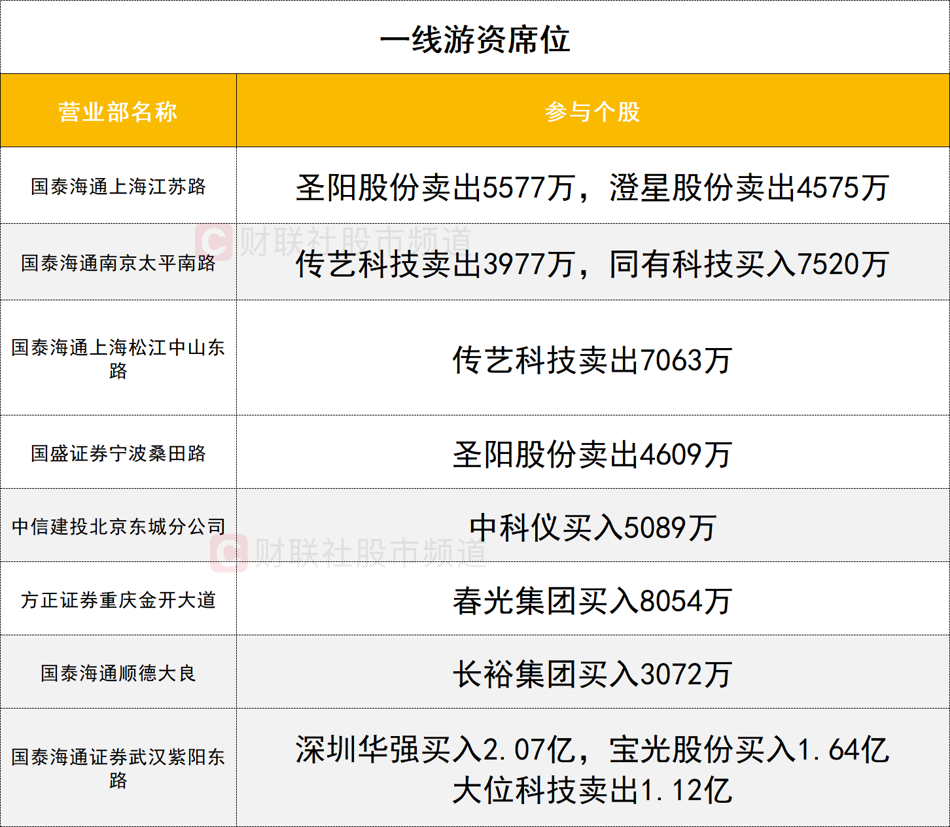Select the cell with 同有科技买入7520万
The image size is (950, 827).
click(x=593, y=263)
